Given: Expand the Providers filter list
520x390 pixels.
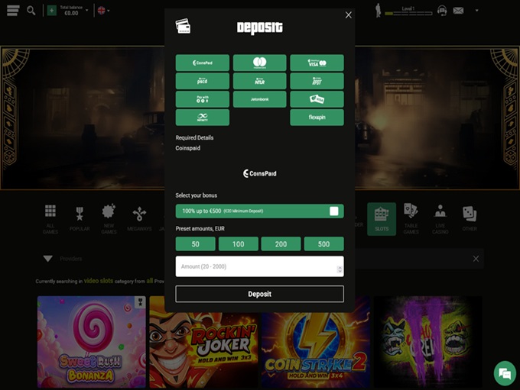Looking at the screenshot, I should click(48, 259).
